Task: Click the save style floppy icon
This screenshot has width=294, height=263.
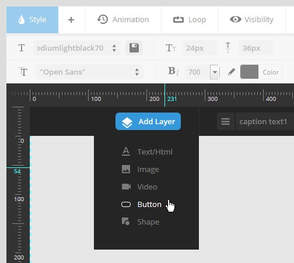Action: click(x=134, y=48)
